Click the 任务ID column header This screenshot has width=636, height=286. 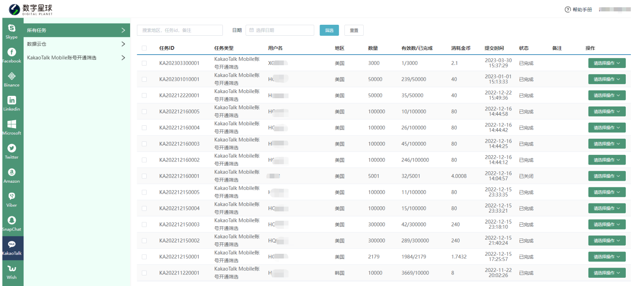(167, 48)
